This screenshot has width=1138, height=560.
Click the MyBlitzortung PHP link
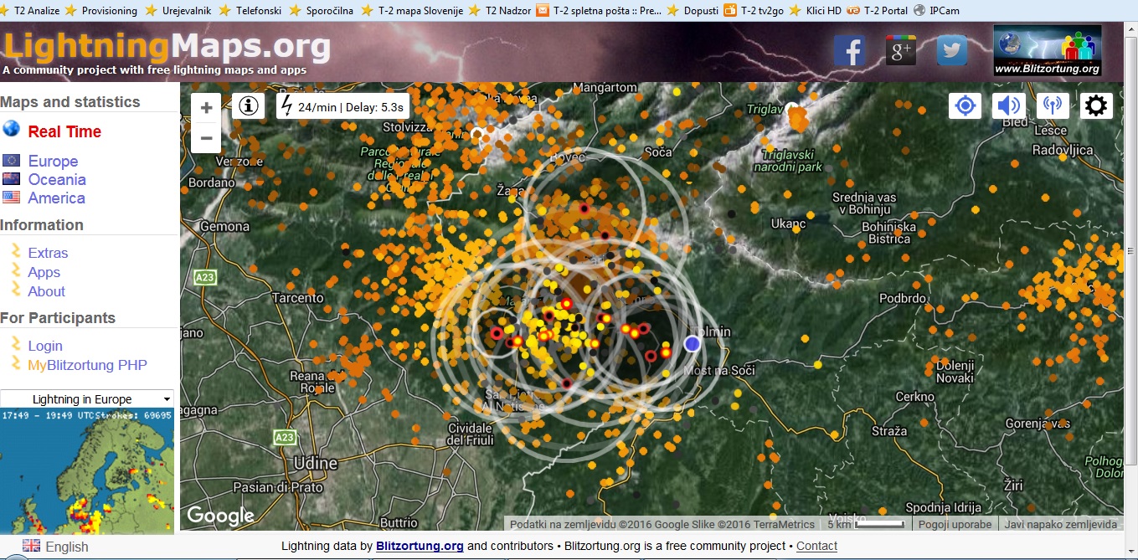coord(87,365)
